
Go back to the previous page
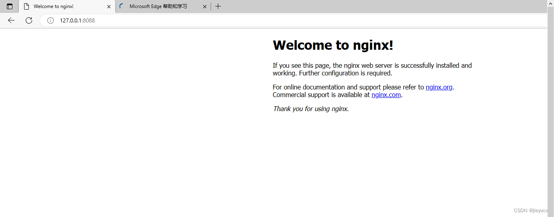point(11,20)
